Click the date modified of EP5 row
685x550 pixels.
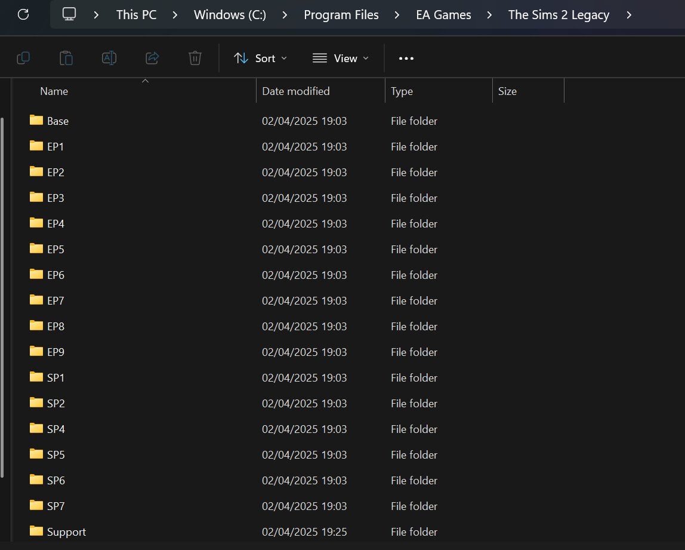[x=304, y=249]
